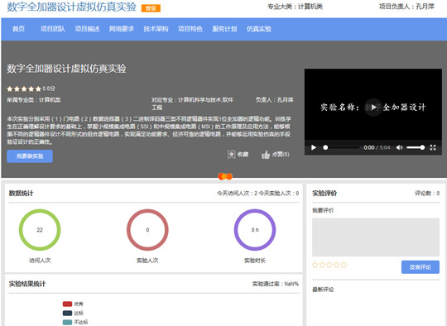Click the page title 数字全加器设计虚拟仿真实验 at top
This screenshot has width=447, height=326.
click(x=71, y=7)
